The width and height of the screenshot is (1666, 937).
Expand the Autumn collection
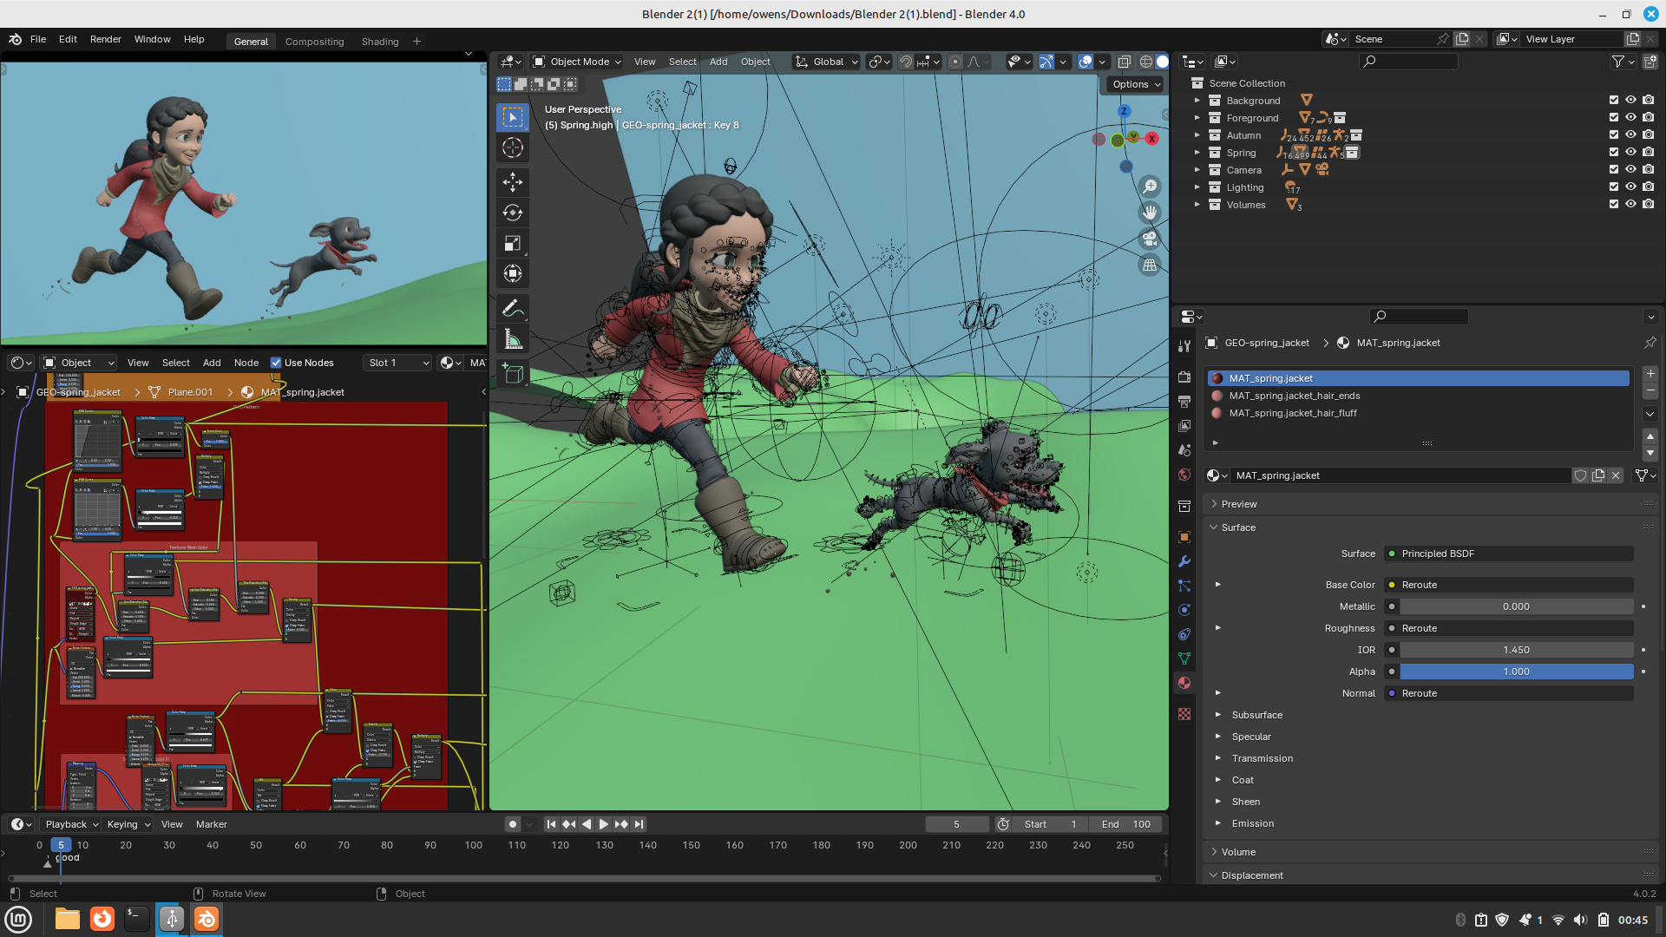coord(1197,135)
